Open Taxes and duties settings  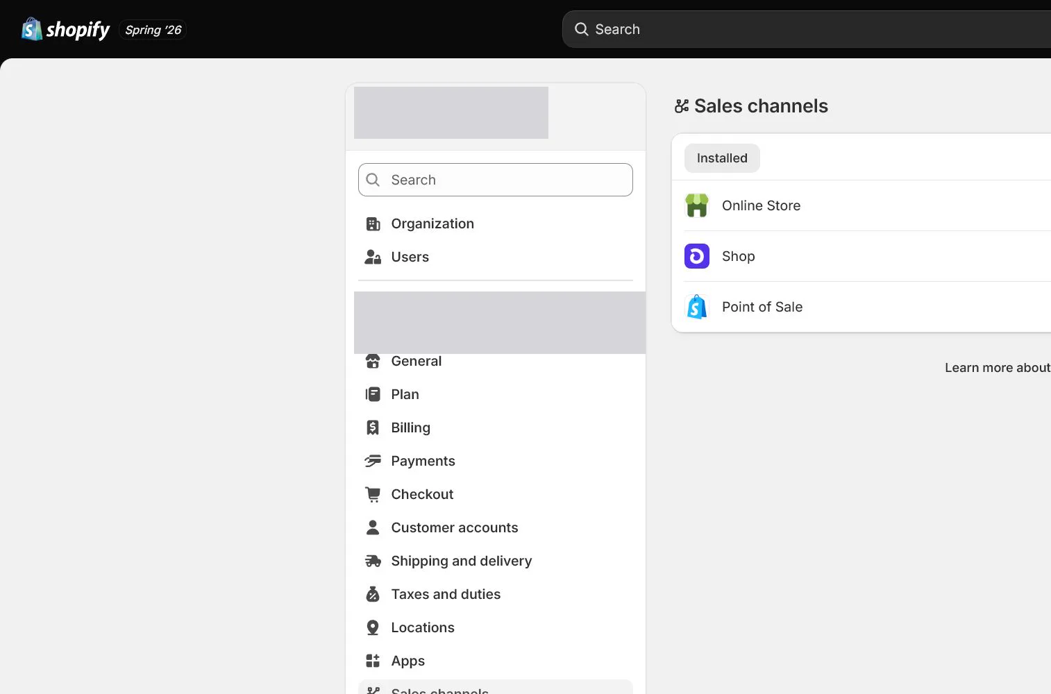coord(496,594)
